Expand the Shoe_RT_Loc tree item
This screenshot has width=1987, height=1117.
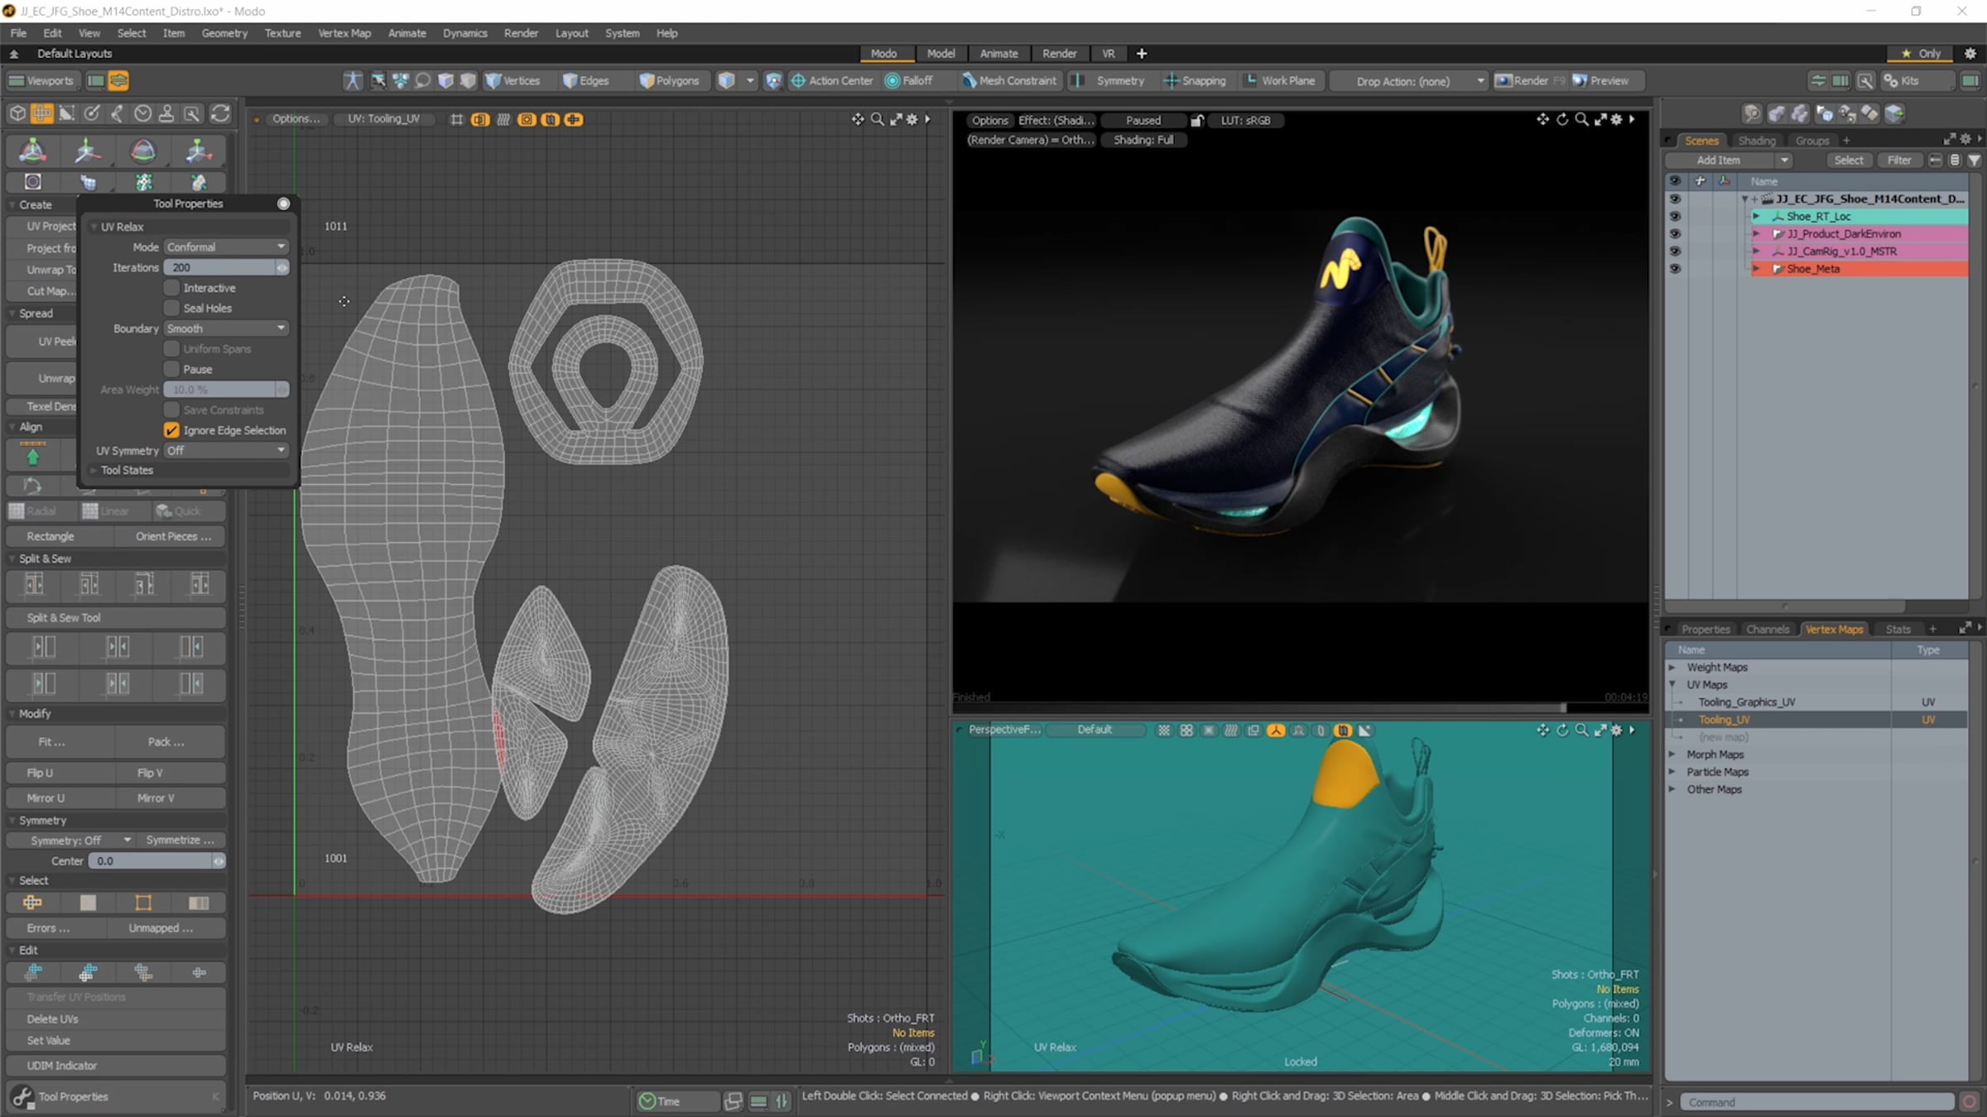click(1756, 216)
